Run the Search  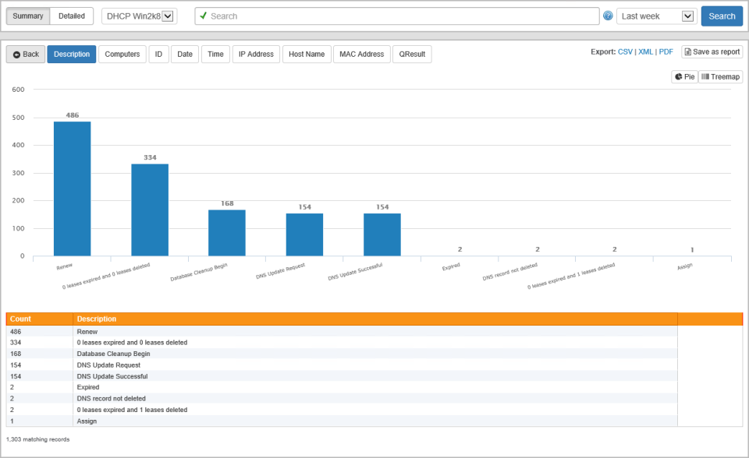point(722,16)
